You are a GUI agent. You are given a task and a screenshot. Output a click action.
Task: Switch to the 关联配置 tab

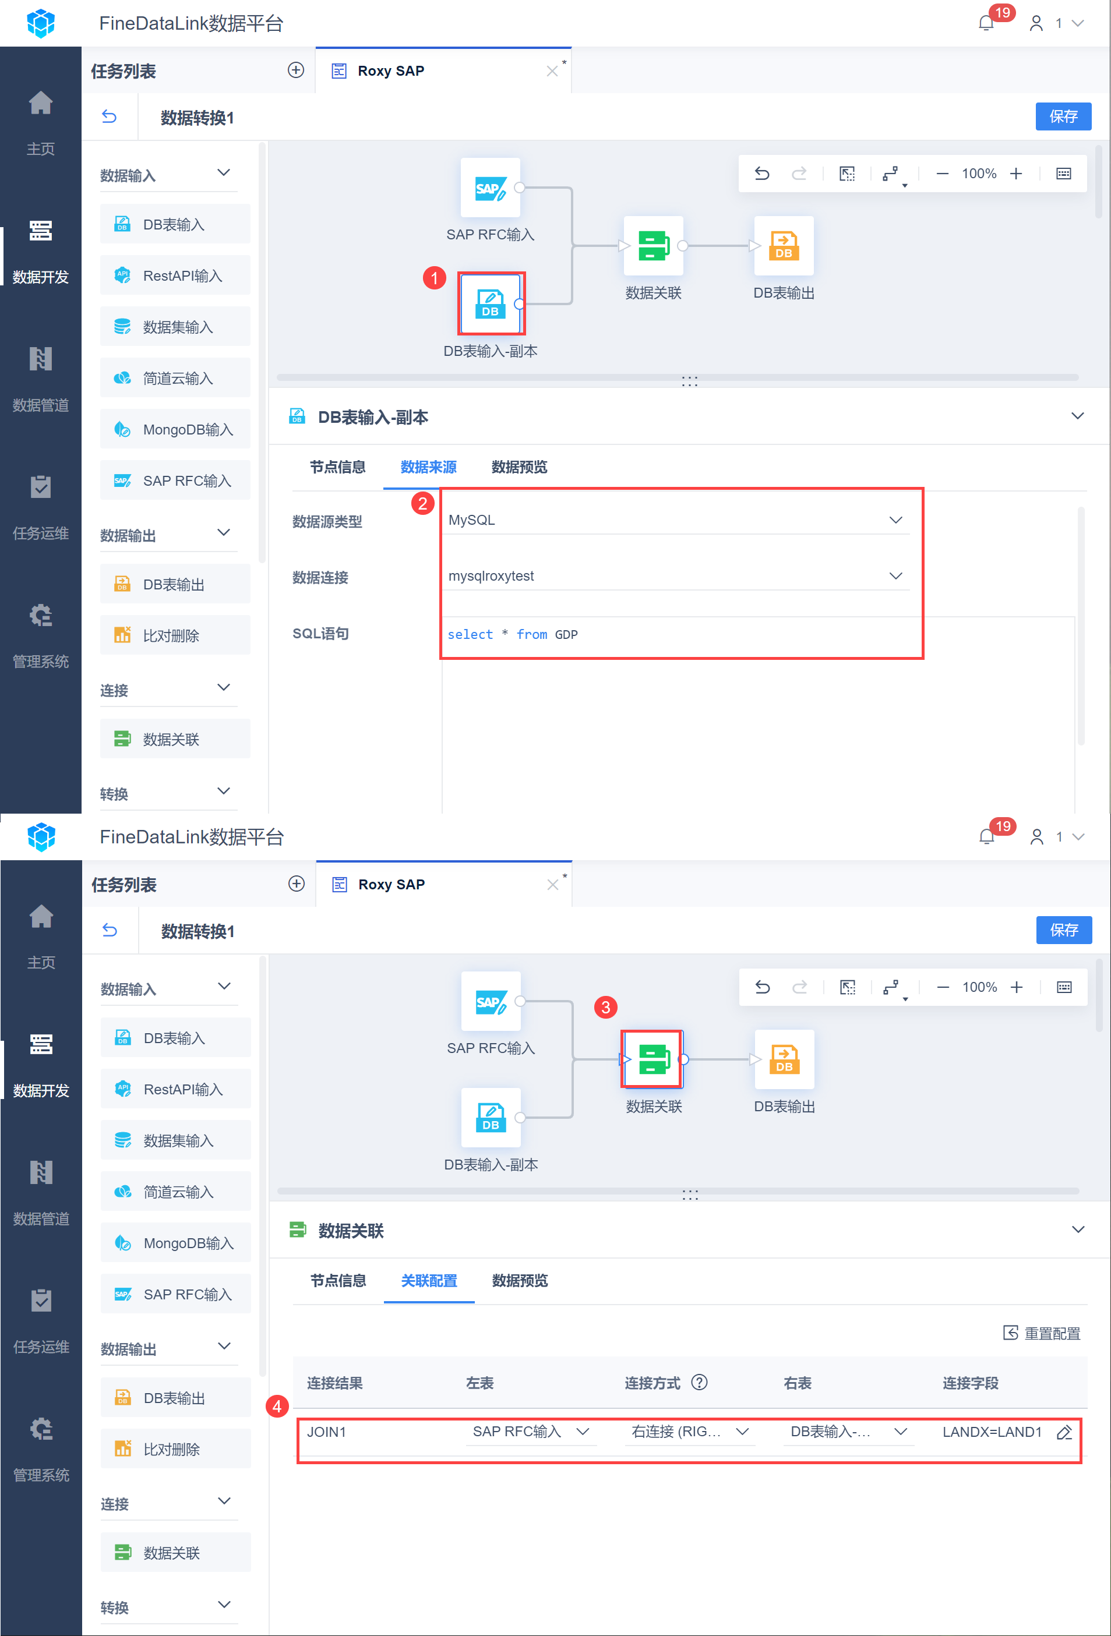(429, 1281)
